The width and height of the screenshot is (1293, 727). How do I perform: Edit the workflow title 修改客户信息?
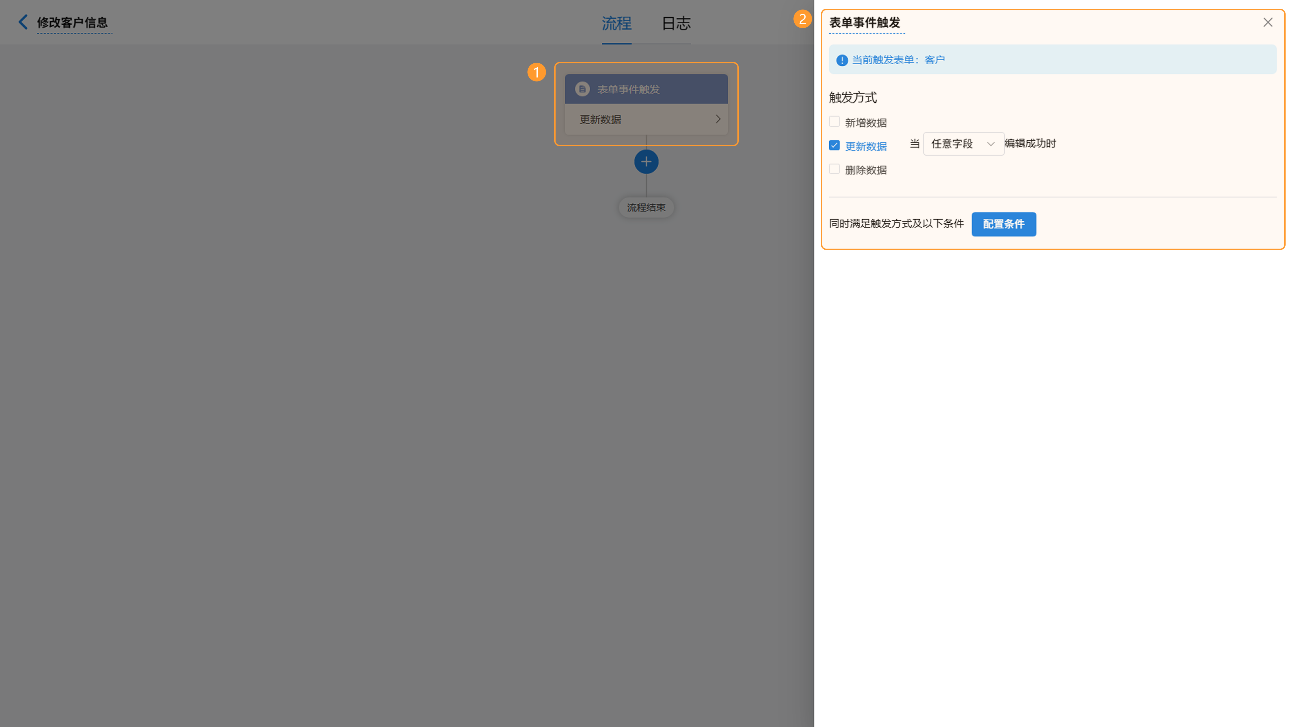coord(73,23)
